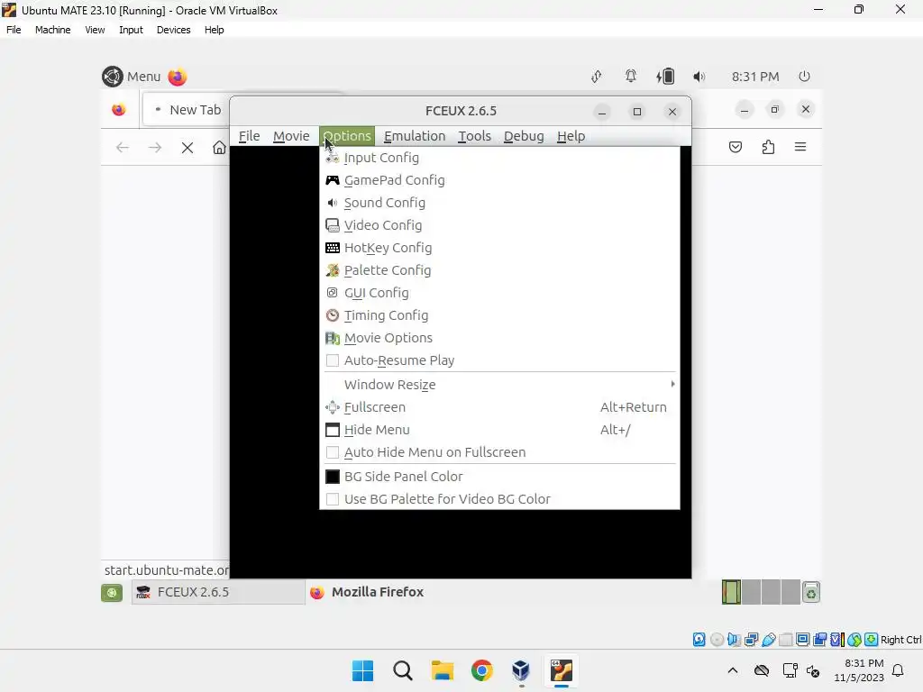Open Movie Options entry
Image resolution: width=923 pixels, height=692 pixels.
pos(499,338)
